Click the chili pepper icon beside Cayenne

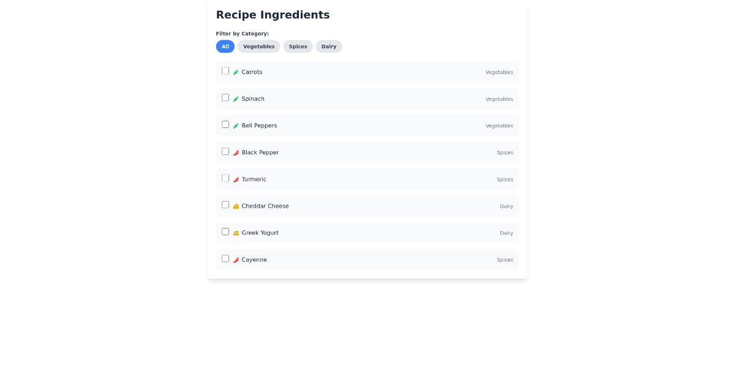pos(236,259)
